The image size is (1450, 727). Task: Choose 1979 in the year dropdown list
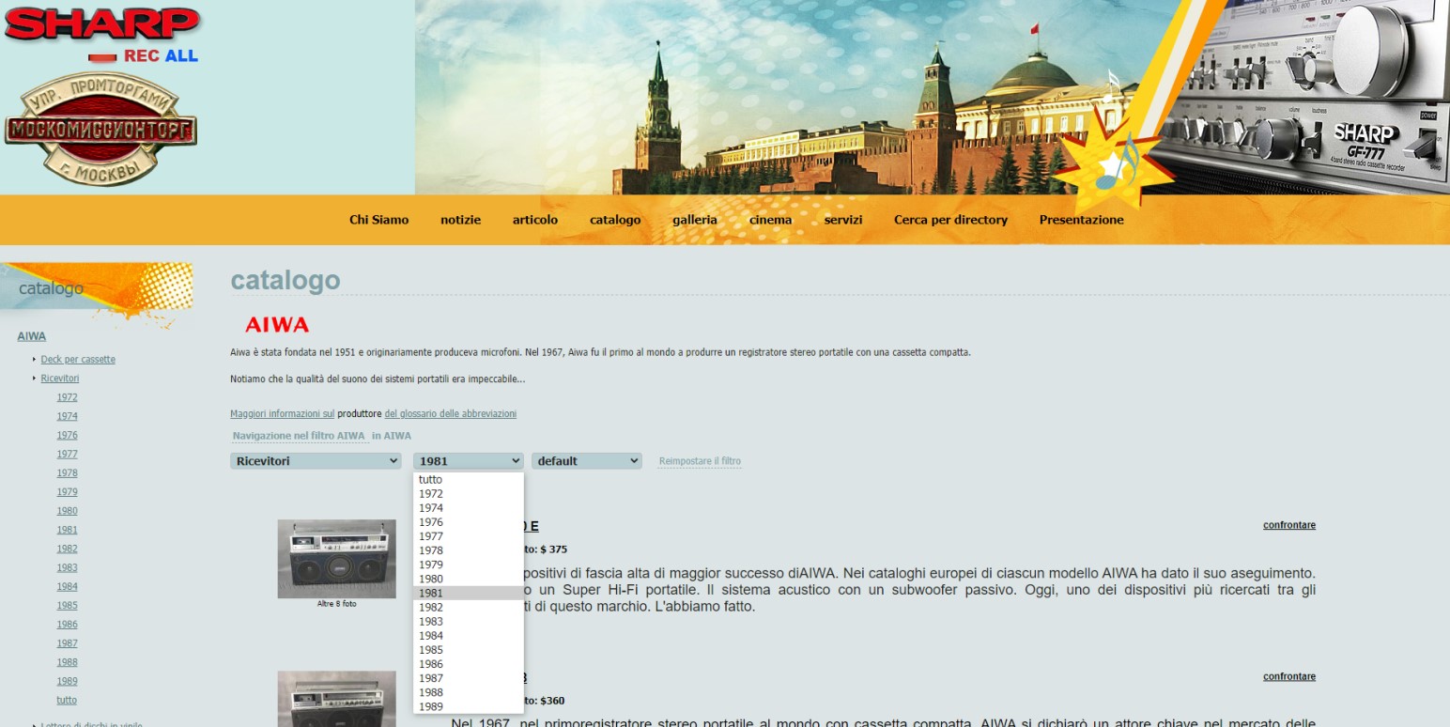(x=469, y=565)
